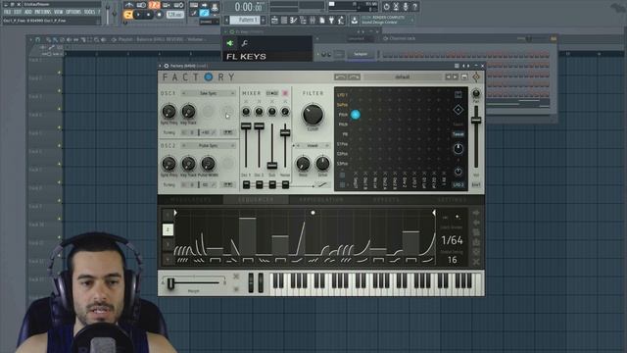
Task: Click the speaker icon in FL Keys window
Action: [x=230, y=43]
